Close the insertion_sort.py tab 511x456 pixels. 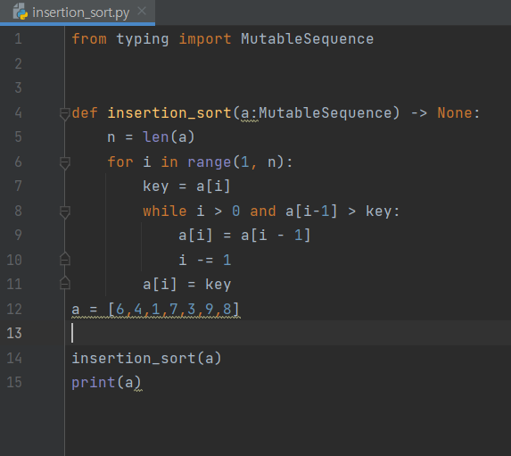pyautogui.click(x=142, y=11)
